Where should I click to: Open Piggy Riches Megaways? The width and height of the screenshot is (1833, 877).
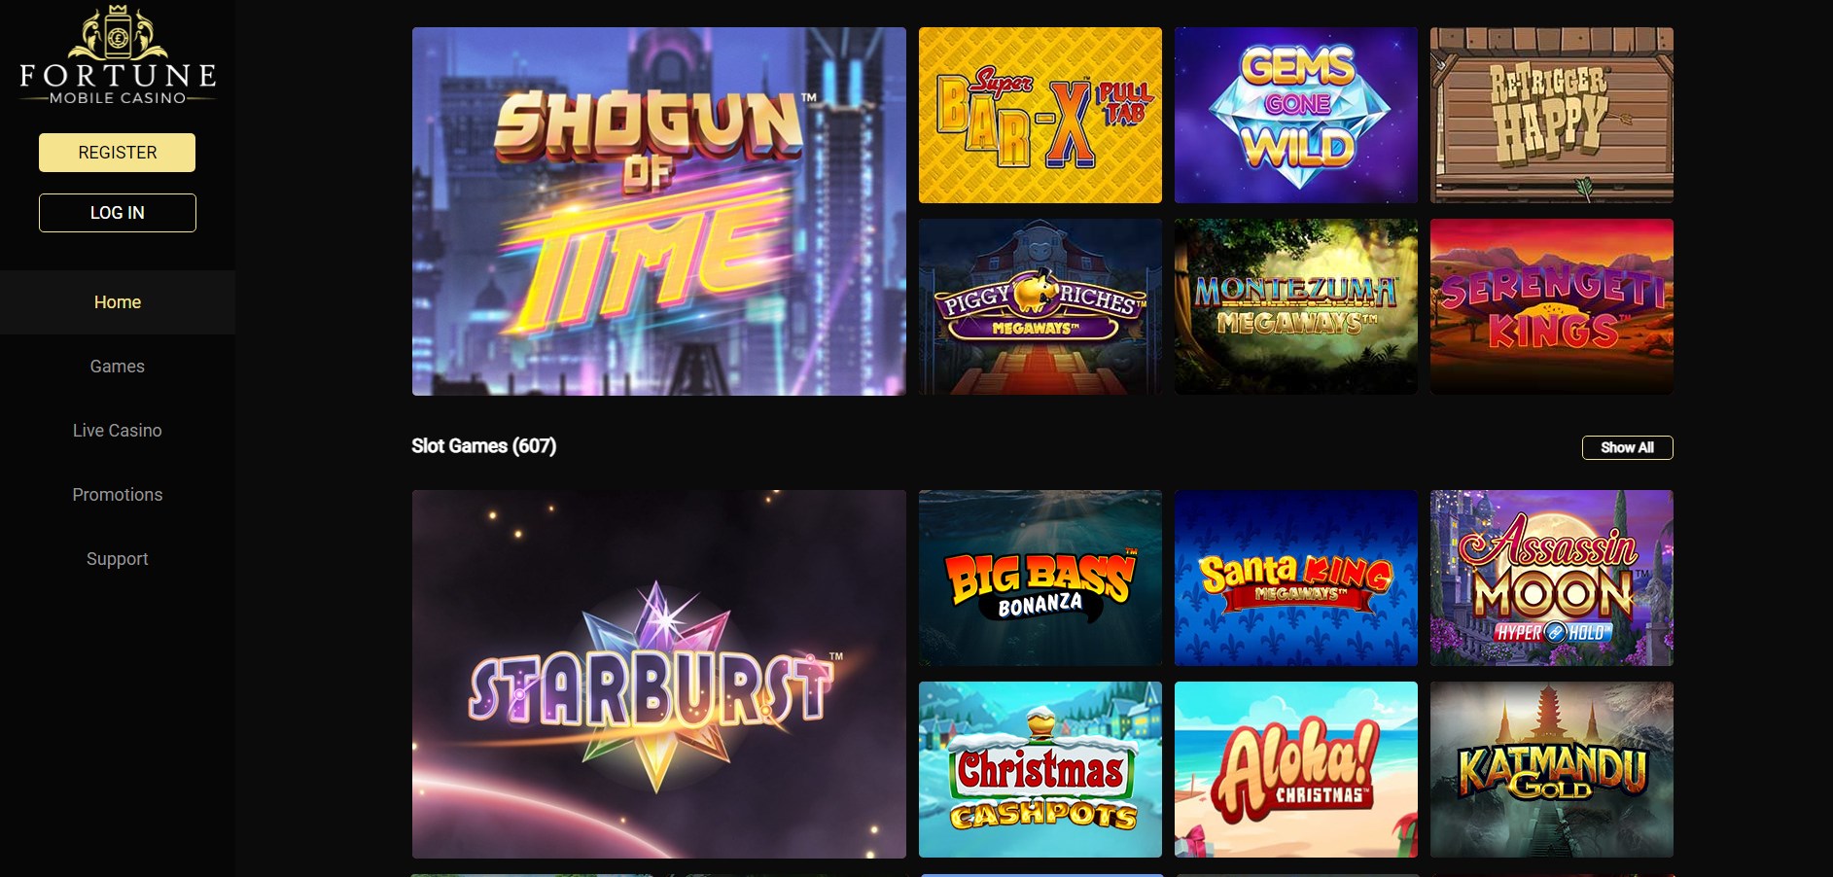click(x=1040, y=306)
